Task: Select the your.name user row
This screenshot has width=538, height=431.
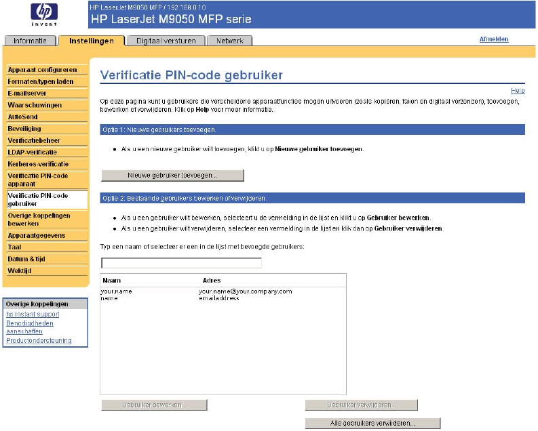Action: [x=223, y=291]
